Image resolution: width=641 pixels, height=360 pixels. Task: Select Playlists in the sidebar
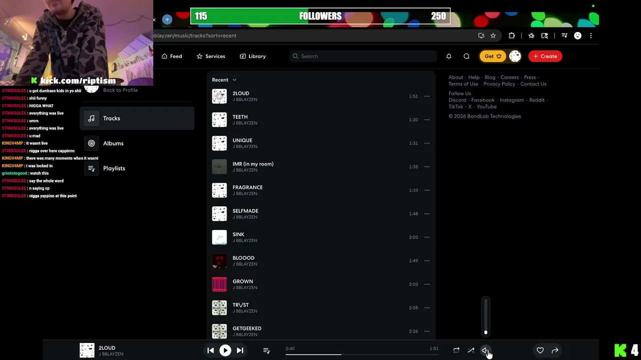pos(137,168)
